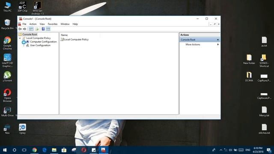
Task: Select the MTA San Andreas 1.5 shortcut
Action: click(x=38, y=8)
